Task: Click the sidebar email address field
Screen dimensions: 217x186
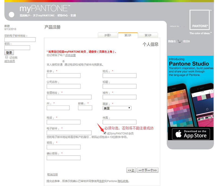Action: point(20,40)
